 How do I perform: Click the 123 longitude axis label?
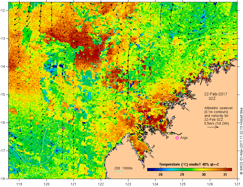click(128, 184)
